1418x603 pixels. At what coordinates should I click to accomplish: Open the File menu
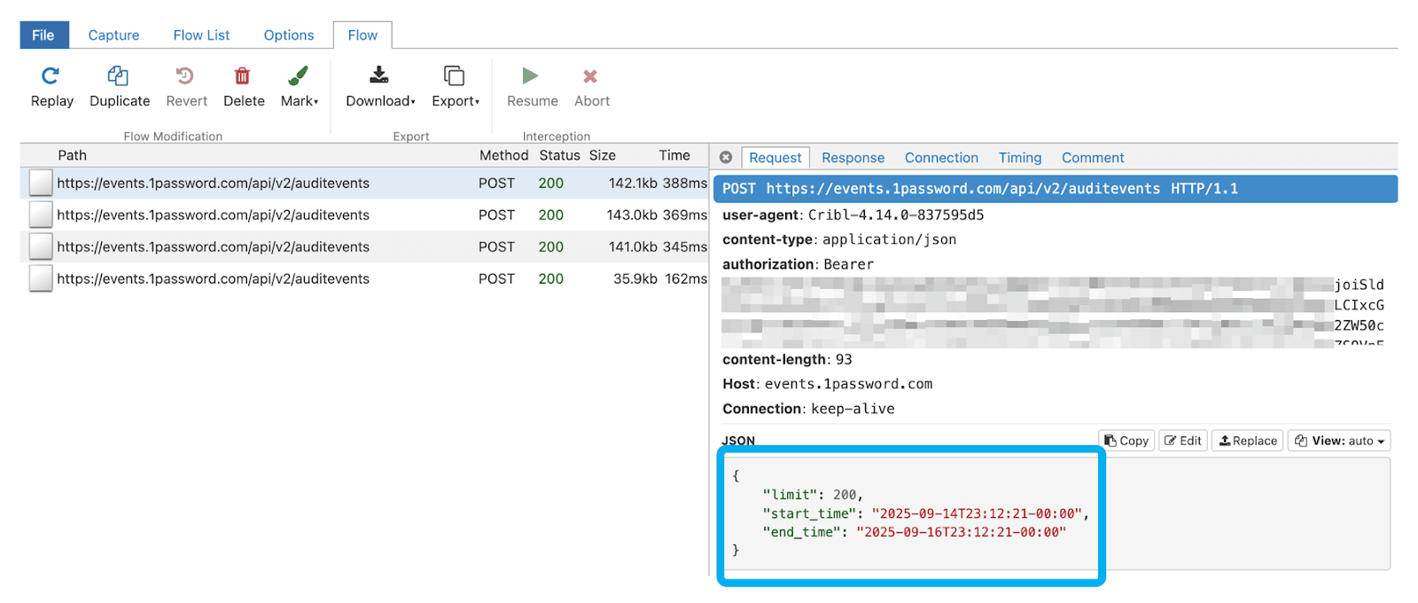[43, 35]
